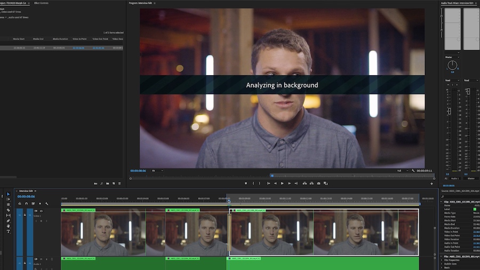Click the Video In Point column header
The image size is (480, 270).
[79, 39]
